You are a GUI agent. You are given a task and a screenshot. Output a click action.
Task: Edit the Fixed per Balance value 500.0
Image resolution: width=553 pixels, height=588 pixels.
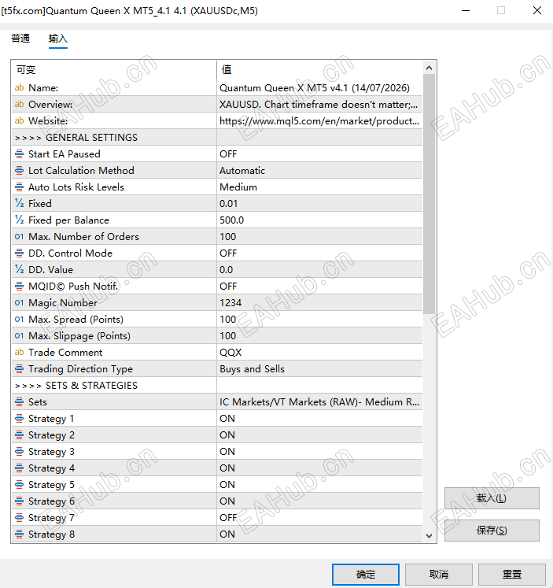point(319,220)
